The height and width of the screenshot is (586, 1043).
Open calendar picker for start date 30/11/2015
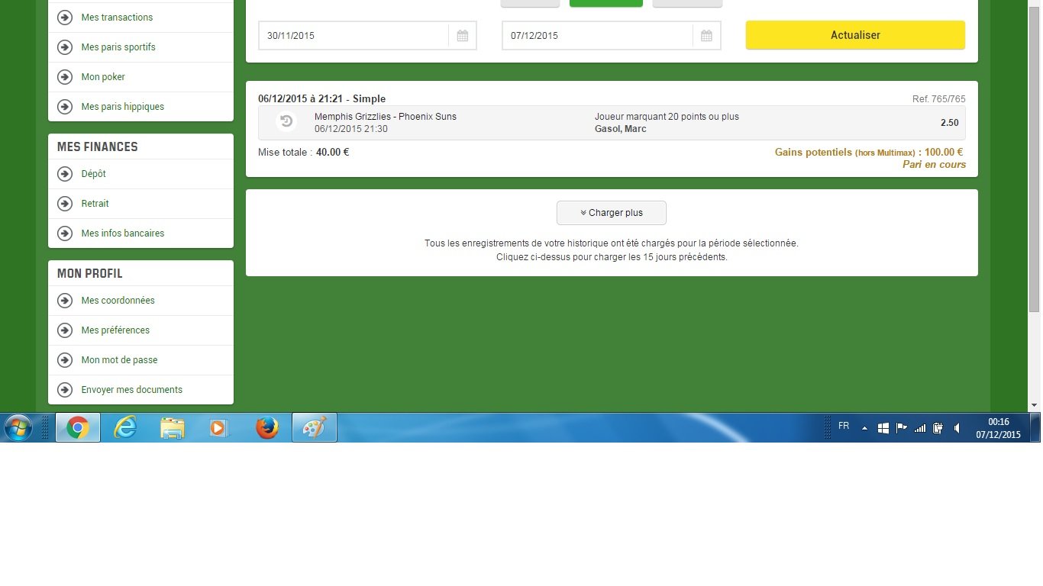click(463, 36)
